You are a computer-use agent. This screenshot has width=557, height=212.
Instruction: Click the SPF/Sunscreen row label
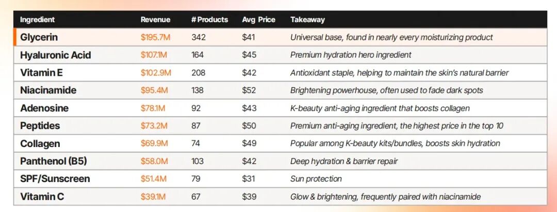[55, 178]
